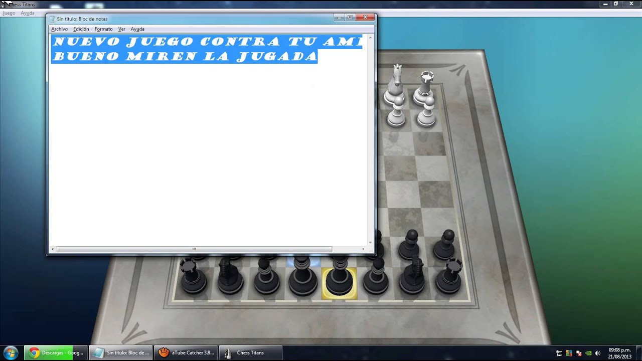Click the Notepad title bar icon
The height and width of the screenshot is (361, 642).
52,19
